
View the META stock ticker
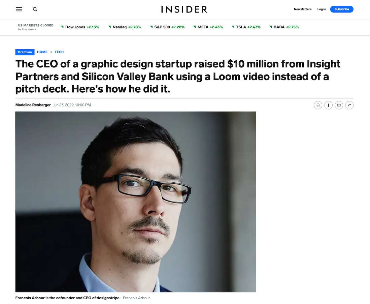tap(208, 27)
